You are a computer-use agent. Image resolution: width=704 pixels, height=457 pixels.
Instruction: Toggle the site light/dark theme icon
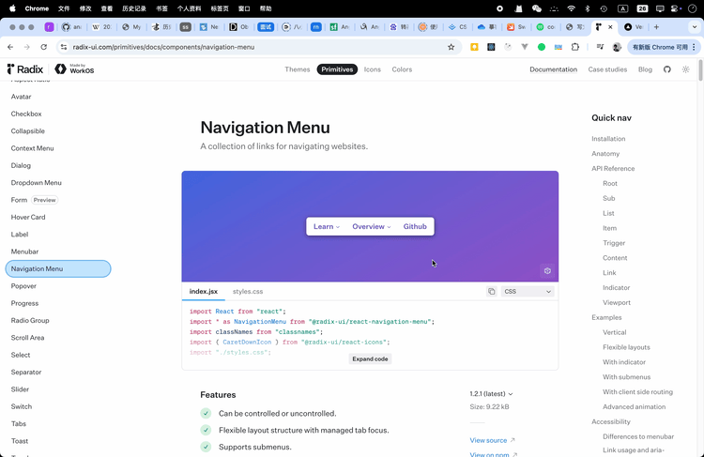pos(685,69)
